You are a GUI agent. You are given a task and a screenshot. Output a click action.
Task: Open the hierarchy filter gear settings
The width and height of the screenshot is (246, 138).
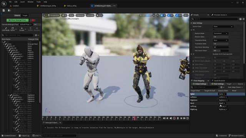pyautogui.click(x=36, y=35)
